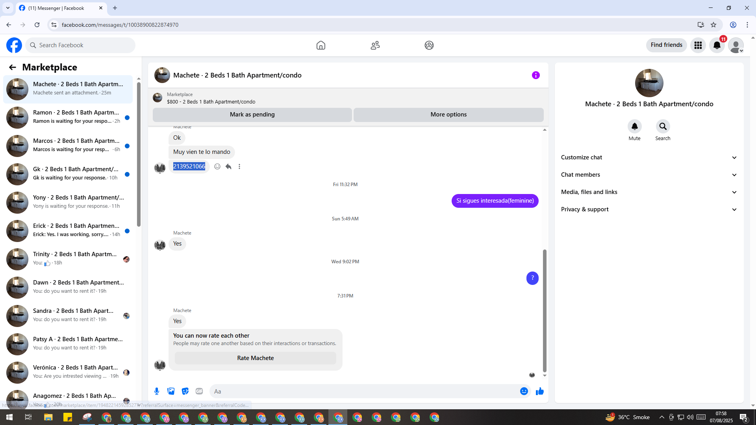Open the browser three-dot menu
756x425 pixels.
(747, 25)
